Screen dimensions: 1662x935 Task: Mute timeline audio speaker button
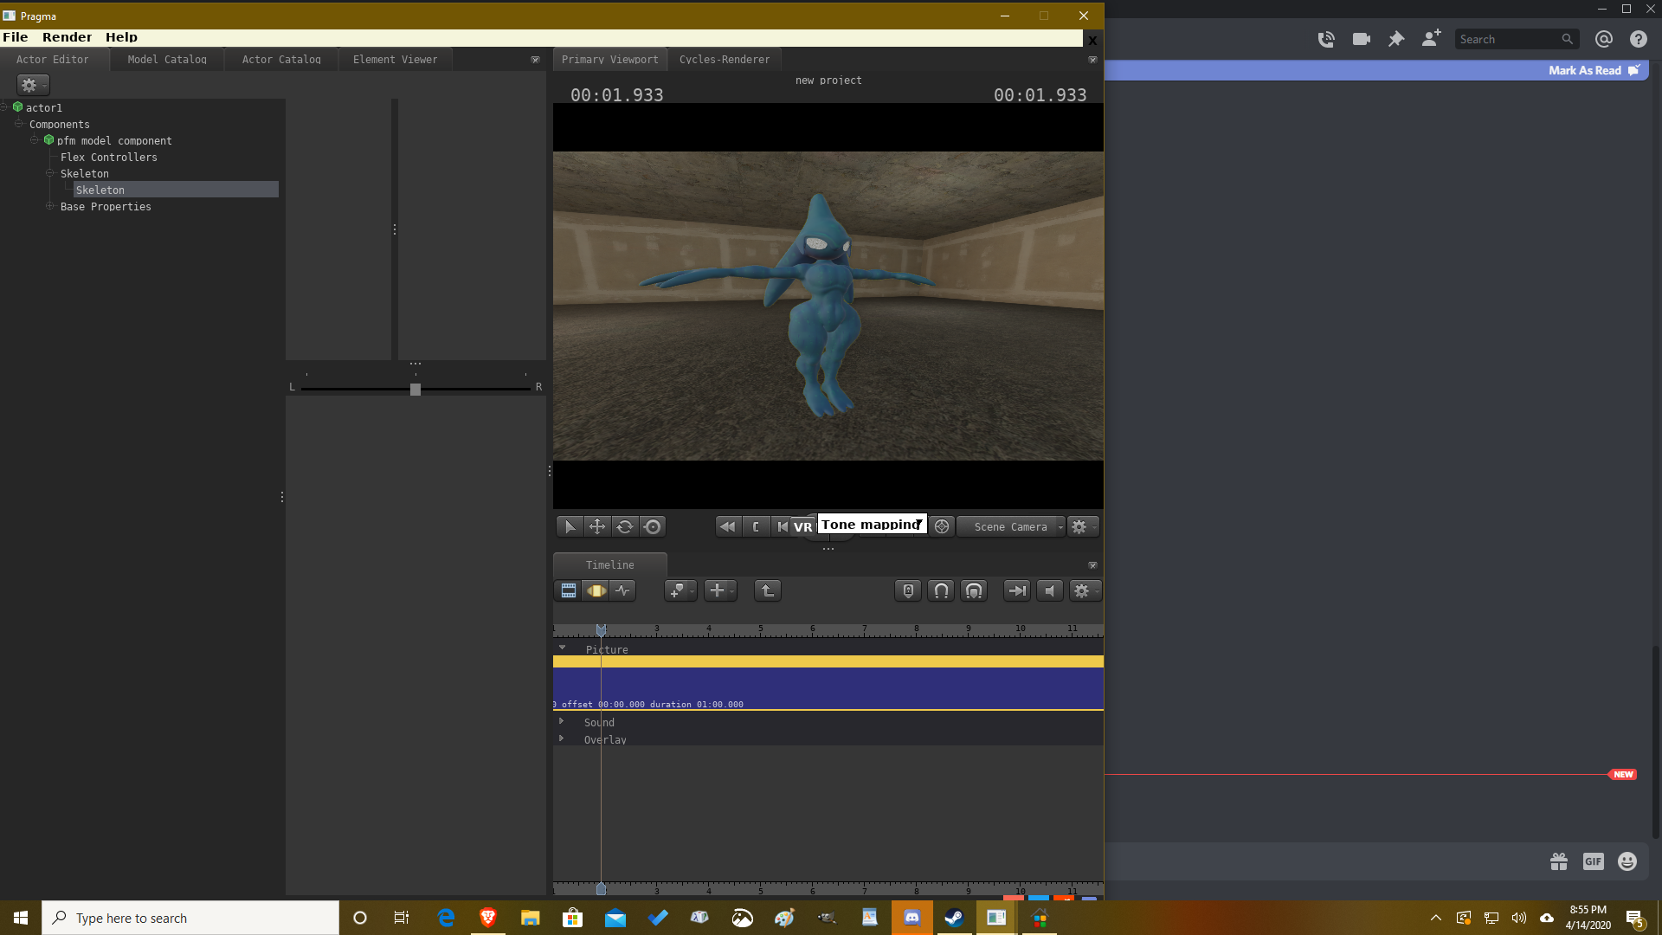[1050, 590]
